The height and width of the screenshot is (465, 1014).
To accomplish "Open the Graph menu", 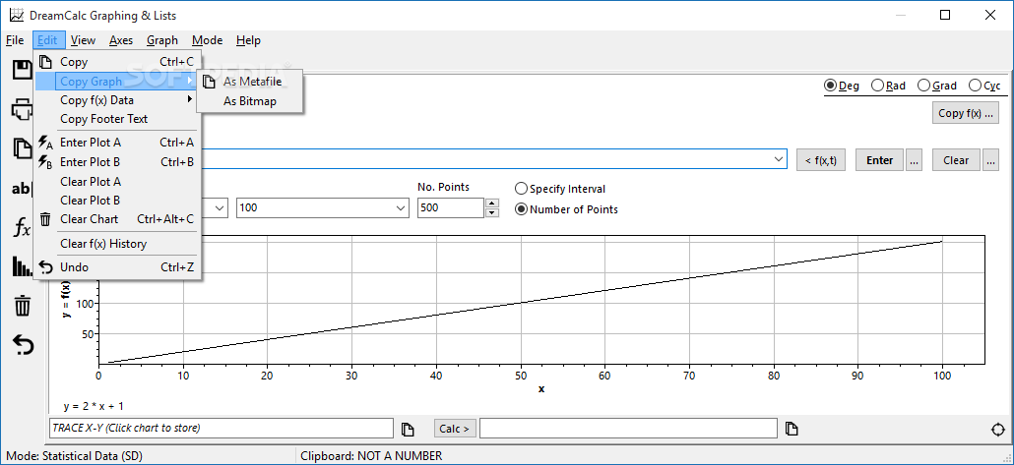I will (x=162, y=40).
